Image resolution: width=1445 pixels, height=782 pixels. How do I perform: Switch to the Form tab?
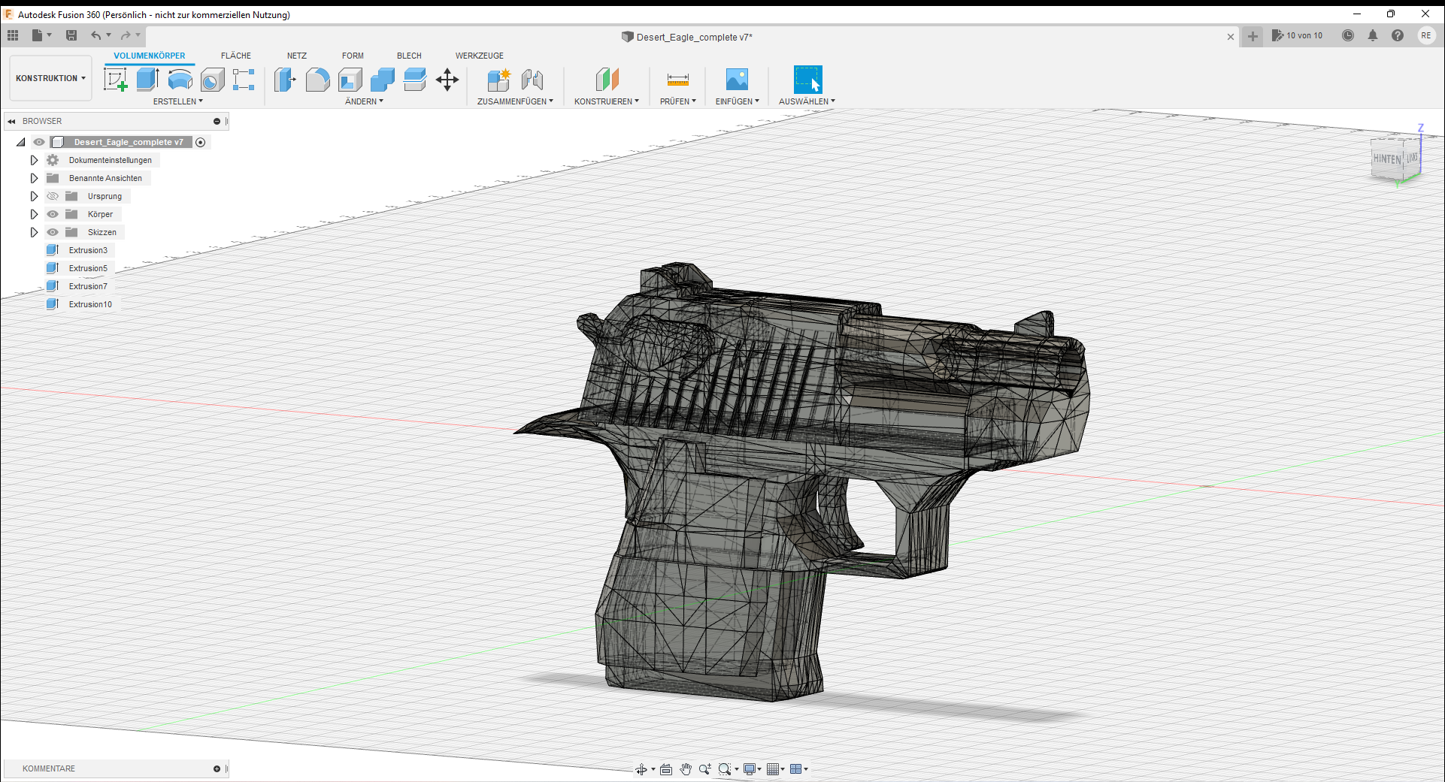pyautogui.click(x=353, y=56)
